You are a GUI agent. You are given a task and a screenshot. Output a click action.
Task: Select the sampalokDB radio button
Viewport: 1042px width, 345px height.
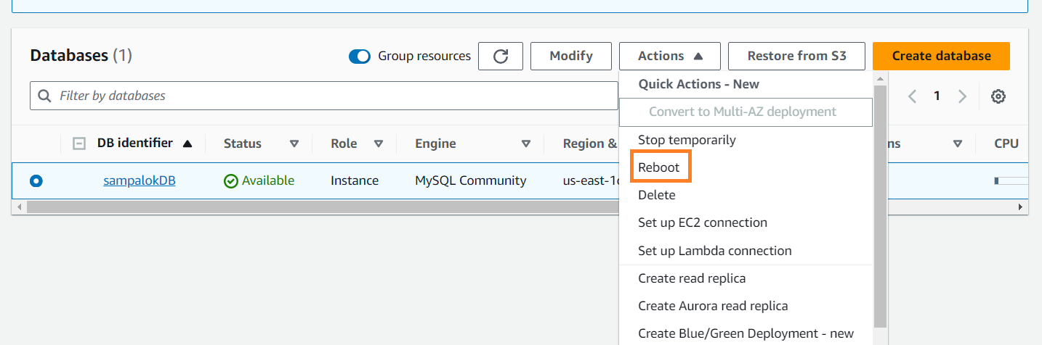coord(36,181)
